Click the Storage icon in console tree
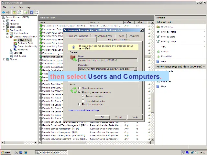The image size is (207, 155). 7,59
